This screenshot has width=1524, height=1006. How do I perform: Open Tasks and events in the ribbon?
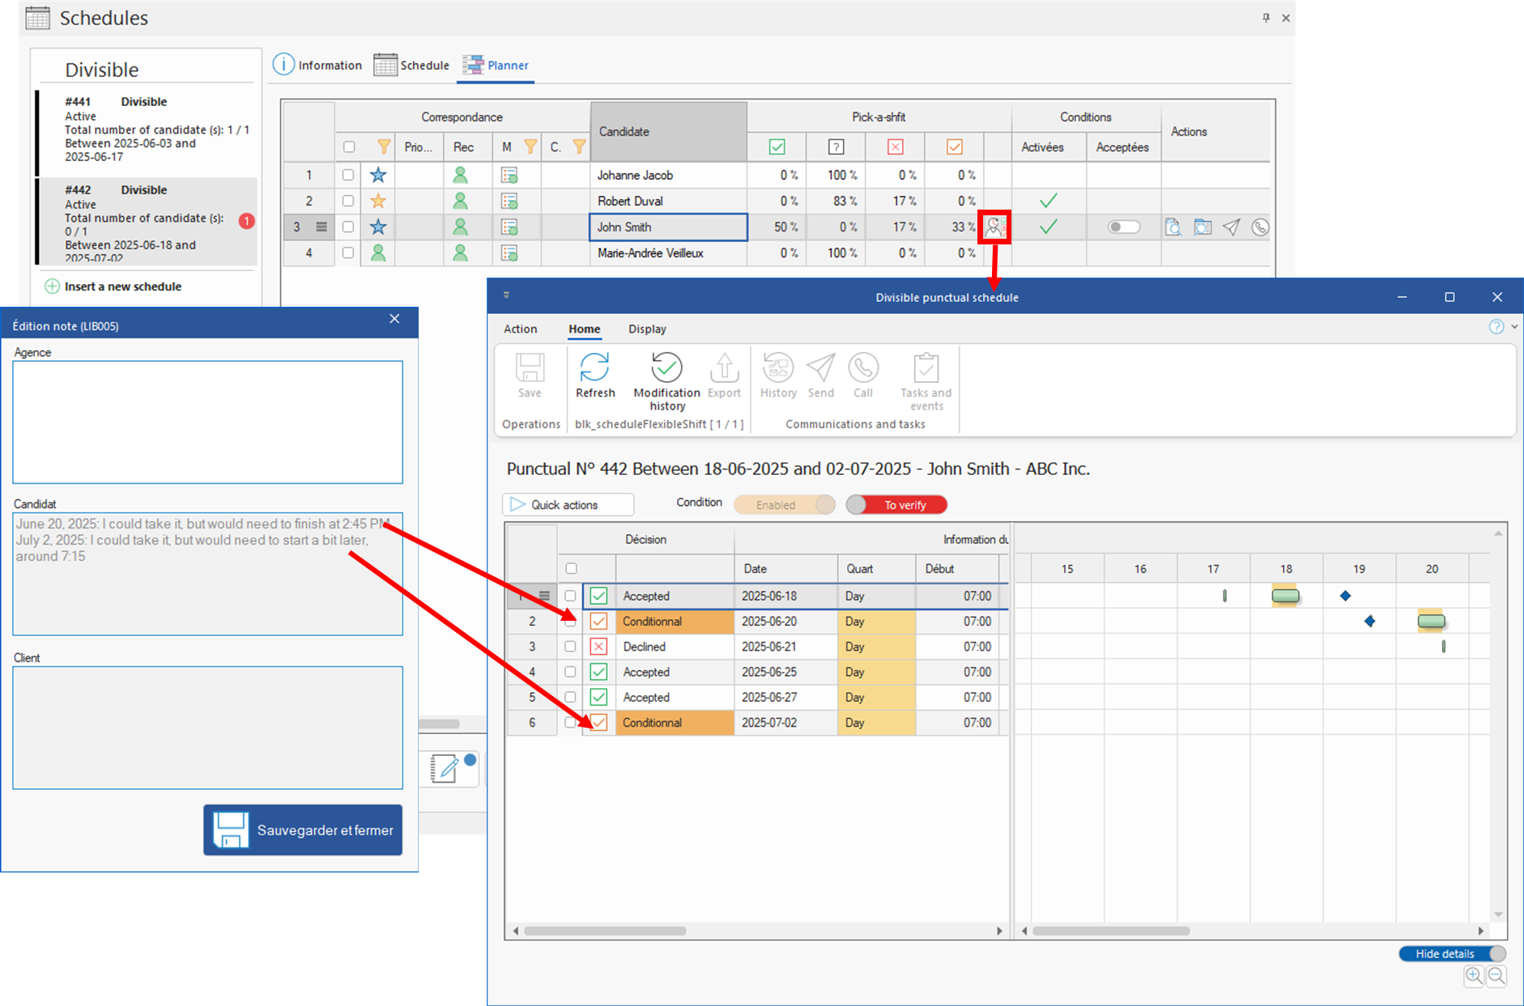[926, 368]
